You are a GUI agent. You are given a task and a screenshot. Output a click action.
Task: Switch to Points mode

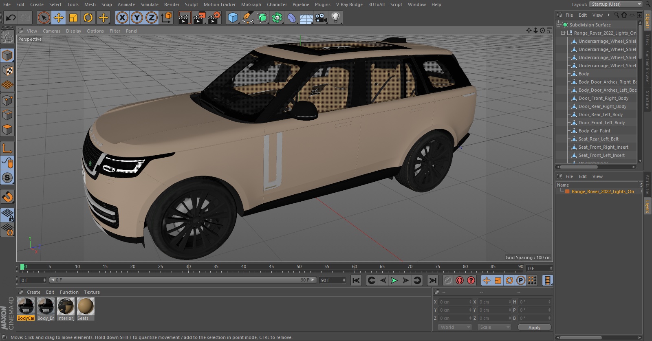[x=7, y=100]
